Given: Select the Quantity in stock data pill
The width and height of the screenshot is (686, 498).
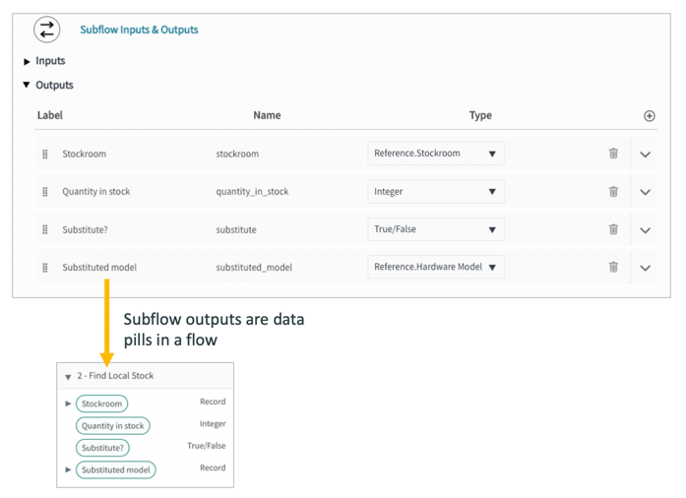Looking at the screenshot, I should pyautogui.click(x=113, y=426).
